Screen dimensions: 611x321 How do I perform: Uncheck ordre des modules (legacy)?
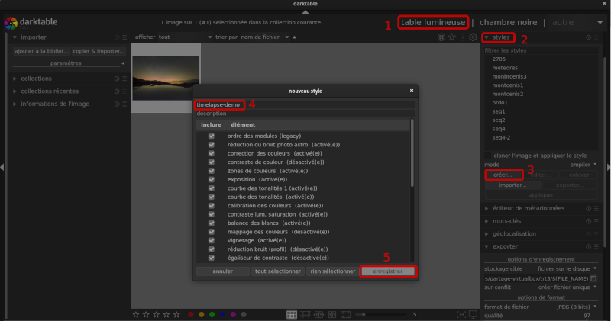(212, 136)
